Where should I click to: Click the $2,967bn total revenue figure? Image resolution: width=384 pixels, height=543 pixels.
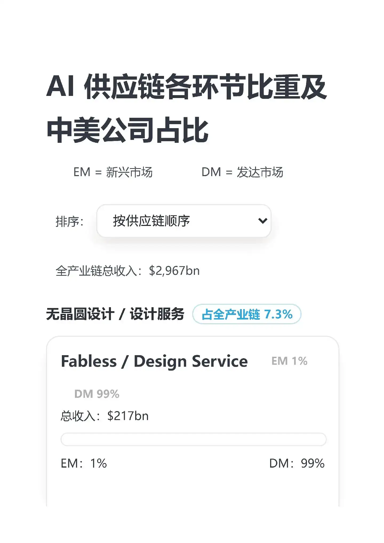(174, 271)
